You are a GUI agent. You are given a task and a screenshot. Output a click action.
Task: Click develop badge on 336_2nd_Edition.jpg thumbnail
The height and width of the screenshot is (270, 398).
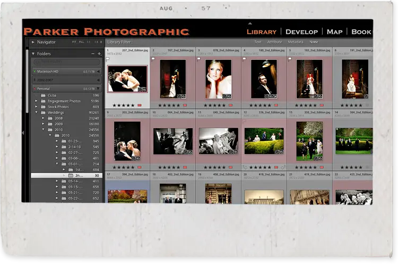pos(277,152)
